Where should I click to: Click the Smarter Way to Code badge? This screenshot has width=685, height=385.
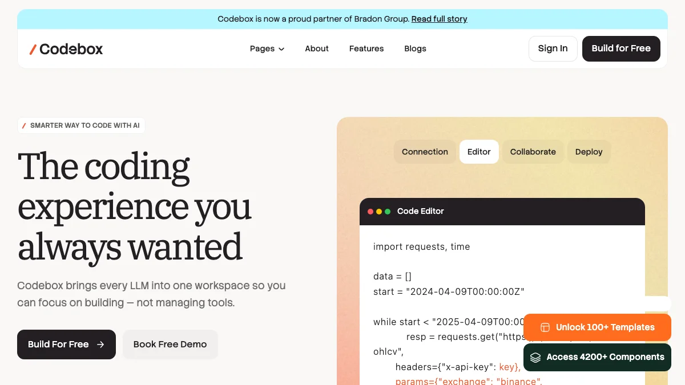[x=81, y=125]
